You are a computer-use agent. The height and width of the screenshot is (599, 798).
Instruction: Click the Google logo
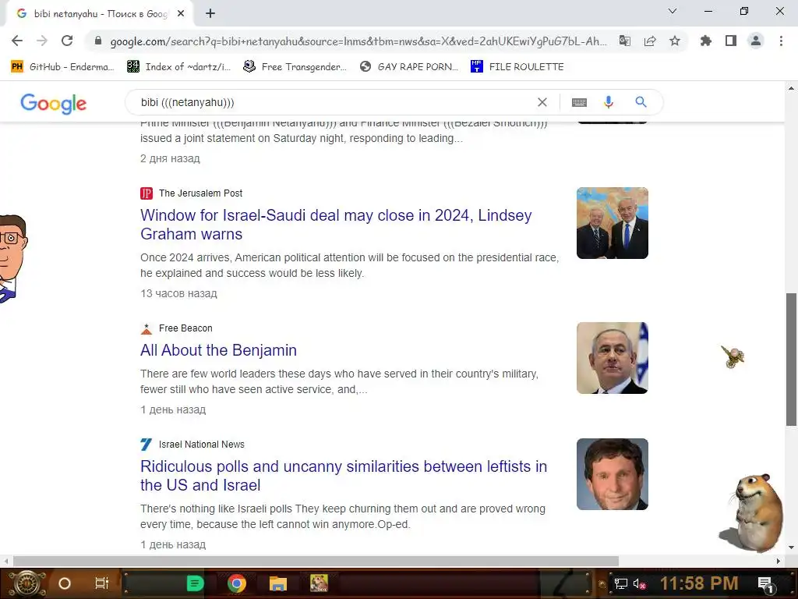54,104
